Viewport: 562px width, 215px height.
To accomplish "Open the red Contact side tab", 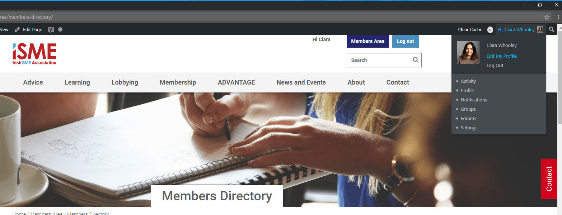I will click(549, 178).
